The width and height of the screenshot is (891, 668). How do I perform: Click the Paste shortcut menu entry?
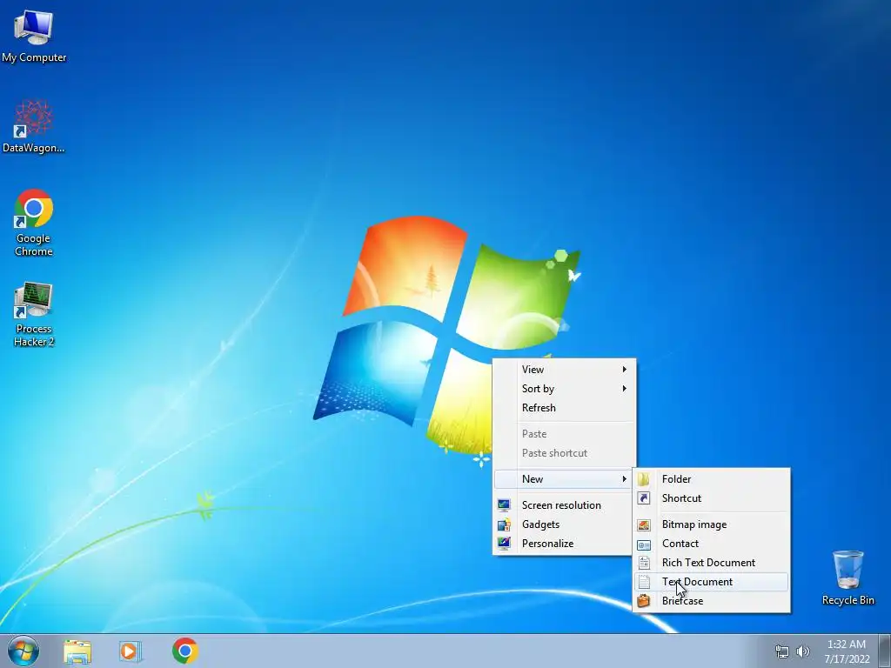click(x=565, y=453)
